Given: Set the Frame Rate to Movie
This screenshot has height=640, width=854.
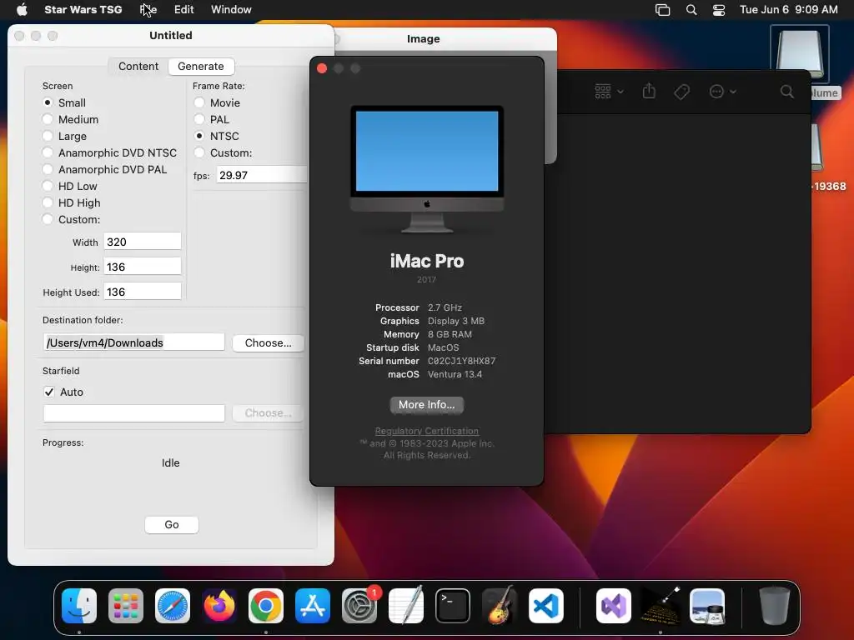Looking at the screenshot, I should (199, 102).
